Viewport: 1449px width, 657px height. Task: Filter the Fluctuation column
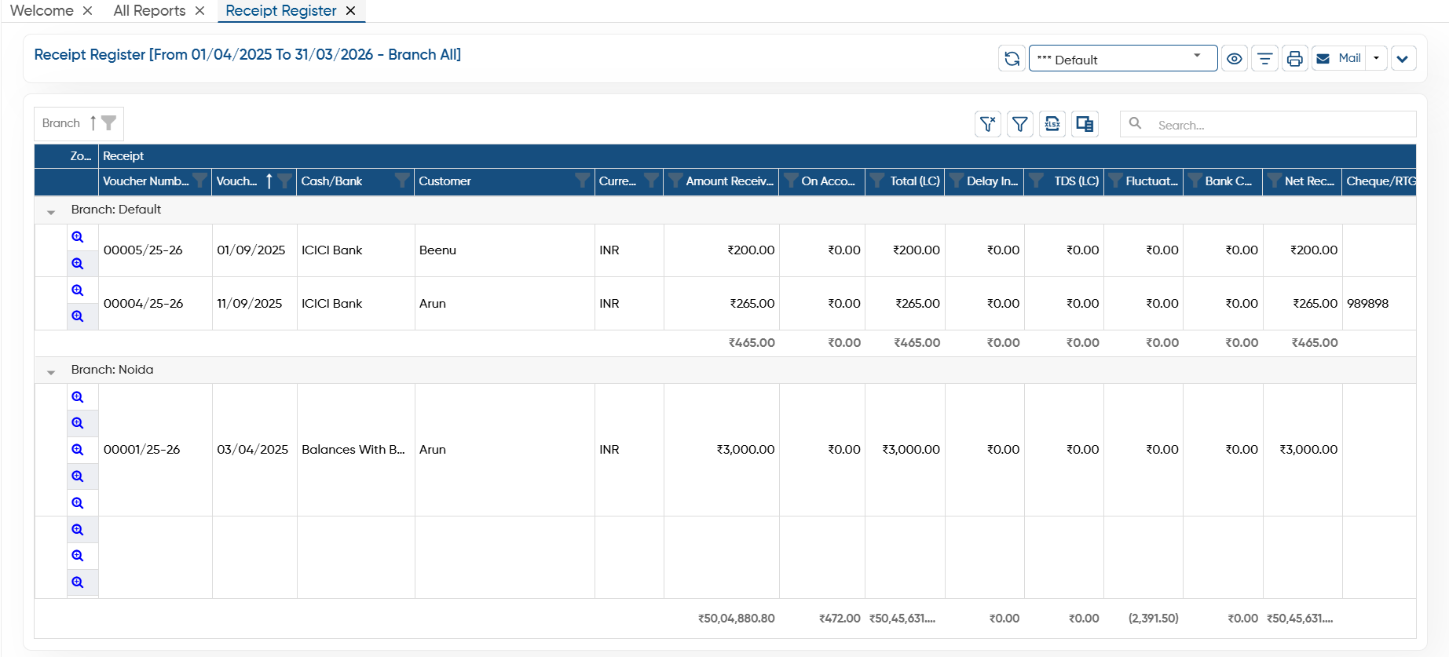tap(1114, 181)
